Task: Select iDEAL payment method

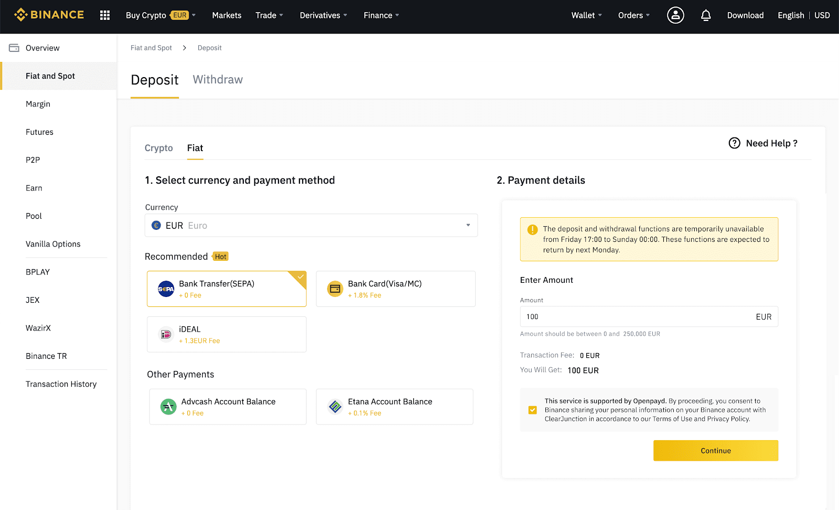Action: [x=227, y=334]
